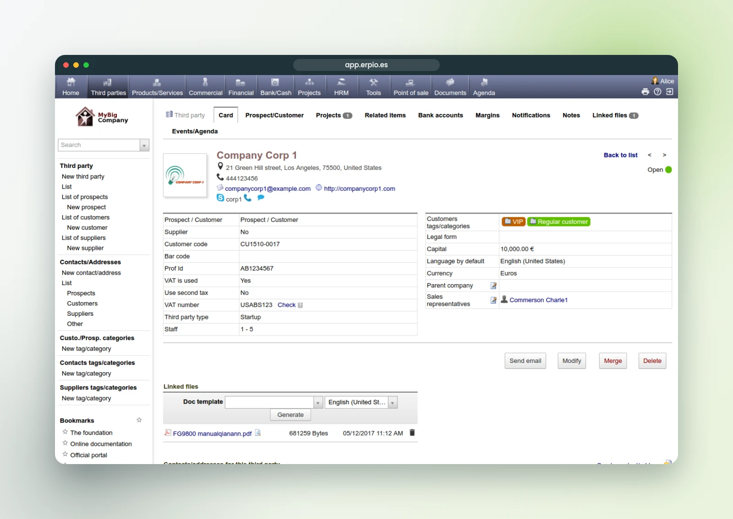Open Agenda module
This screenshot has height=519, width=733.
[484, 87]
